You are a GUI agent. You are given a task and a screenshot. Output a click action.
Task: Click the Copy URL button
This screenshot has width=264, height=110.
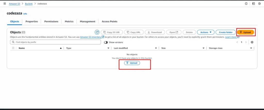(134, 32)
